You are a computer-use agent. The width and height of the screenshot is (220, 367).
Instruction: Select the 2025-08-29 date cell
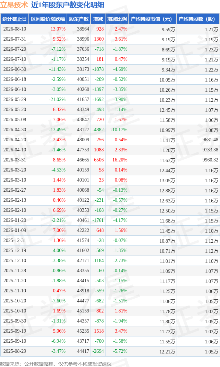coord(15,351)
